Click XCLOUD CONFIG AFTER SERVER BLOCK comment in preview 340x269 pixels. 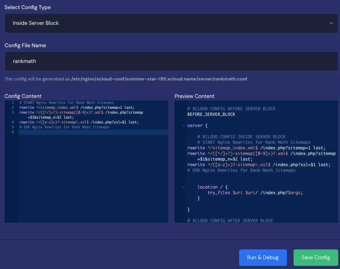[x=230, y=220]
